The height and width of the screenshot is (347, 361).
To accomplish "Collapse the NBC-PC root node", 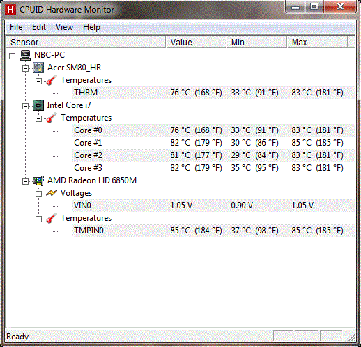I will click(x=12, y=56).
